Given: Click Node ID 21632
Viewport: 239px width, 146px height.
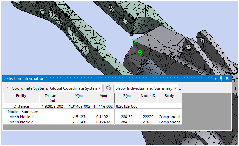Looking at the screenshot, I should [x=148, y=122].
